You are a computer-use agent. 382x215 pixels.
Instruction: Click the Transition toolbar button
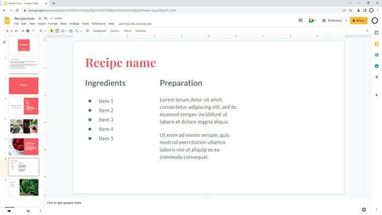click(x=141, y=31)
